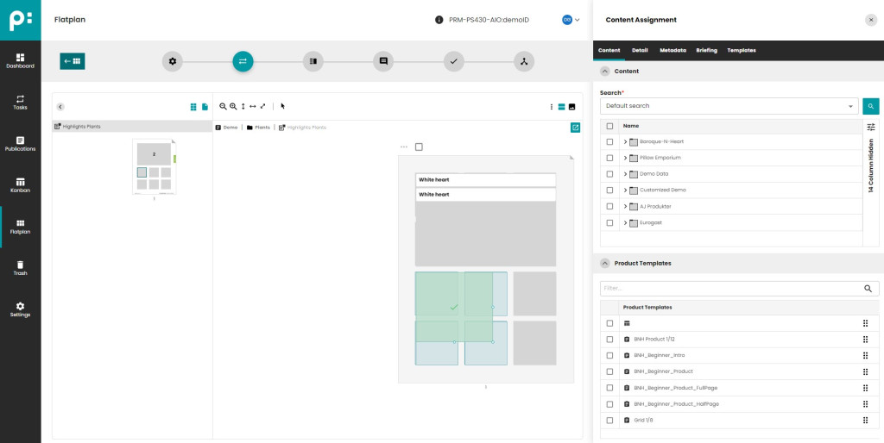Click the product templates Filter field
The width and height of the screenshot is (884, 443).
[x=729, y=289]
